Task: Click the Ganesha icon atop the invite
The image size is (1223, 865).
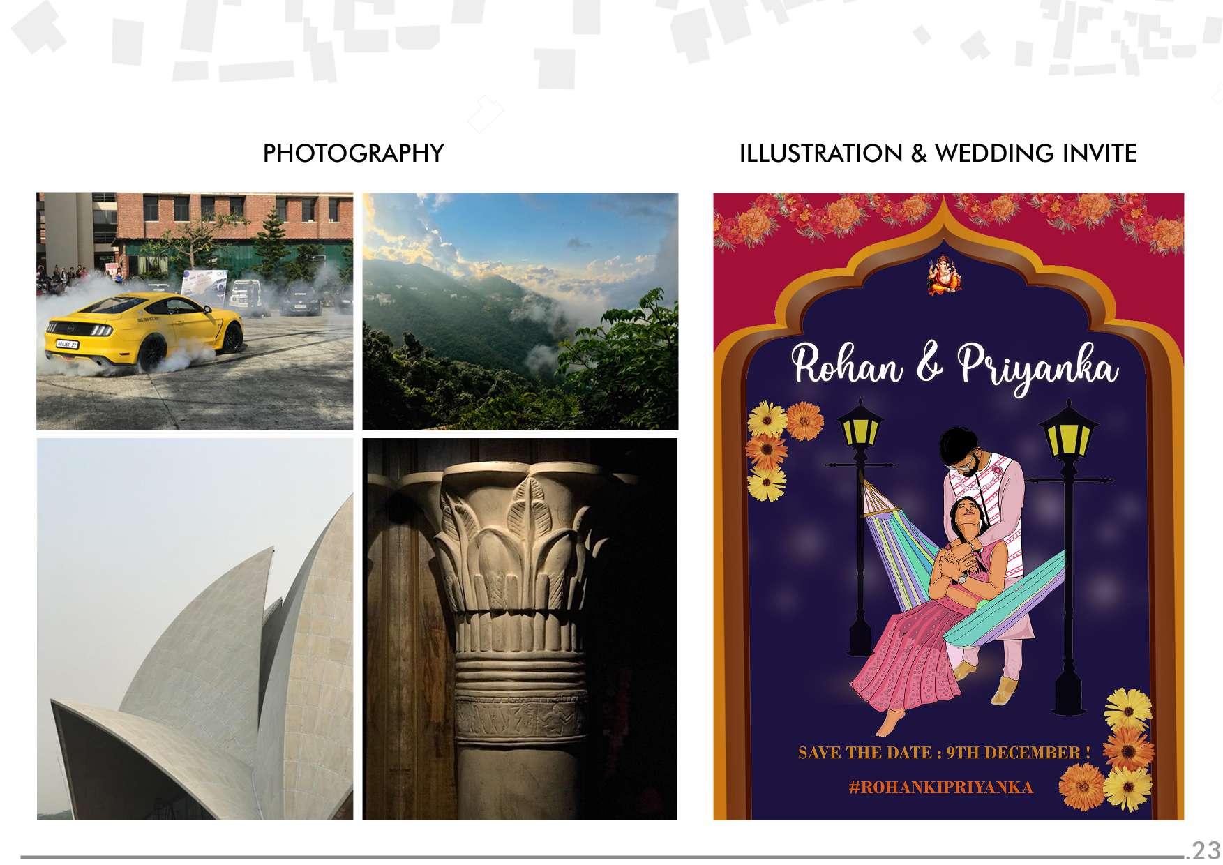Action: tap(944, 277)
